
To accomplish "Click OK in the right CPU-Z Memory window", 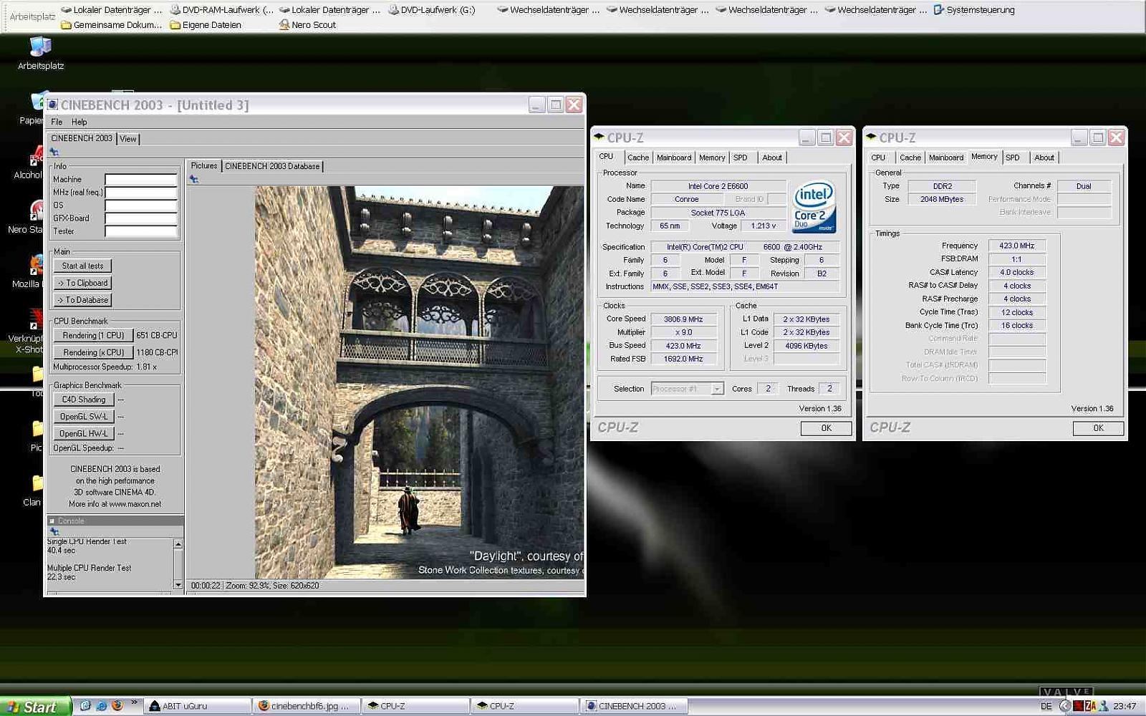I will tap(1098, 428).
